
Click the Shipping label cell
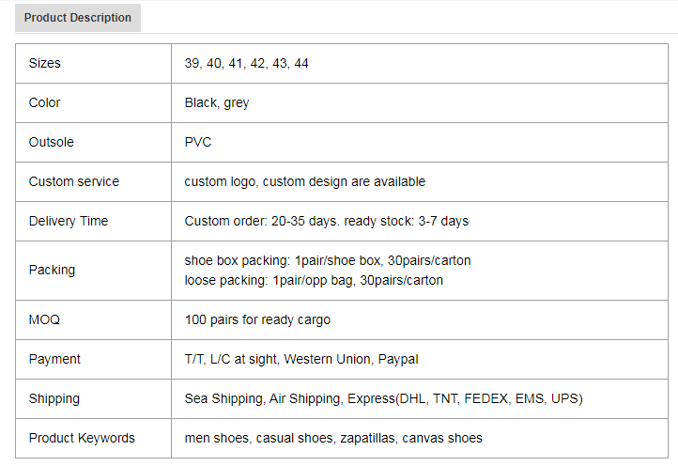click(93, 399)
